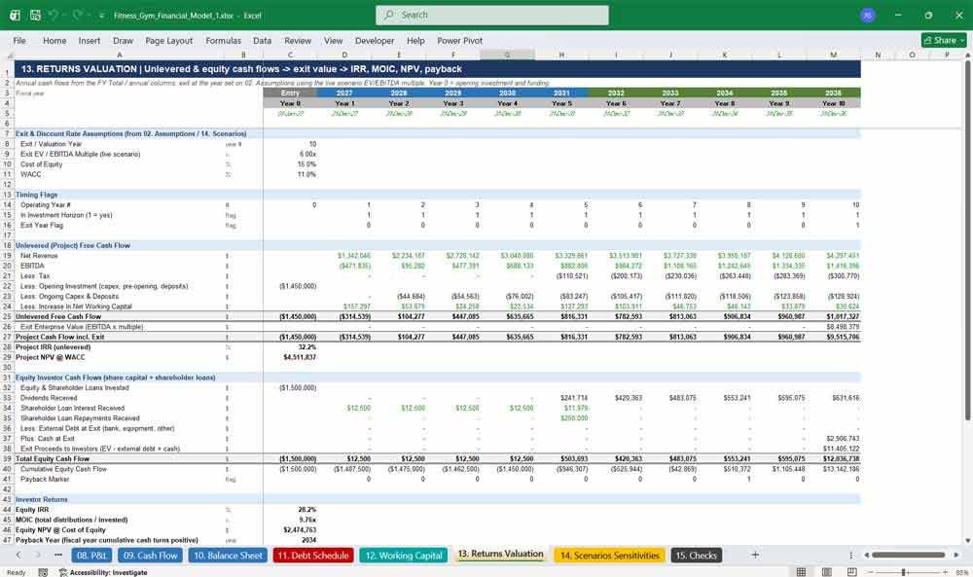This screenshot has width=973, height=577.
Task: Click the tab bar splitter dots handle
Action: pos(850,556)
